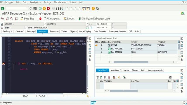This screenshot has height=105, width=187.
Task: Click the Save floppy disk icon
Action: pos(35,8)
